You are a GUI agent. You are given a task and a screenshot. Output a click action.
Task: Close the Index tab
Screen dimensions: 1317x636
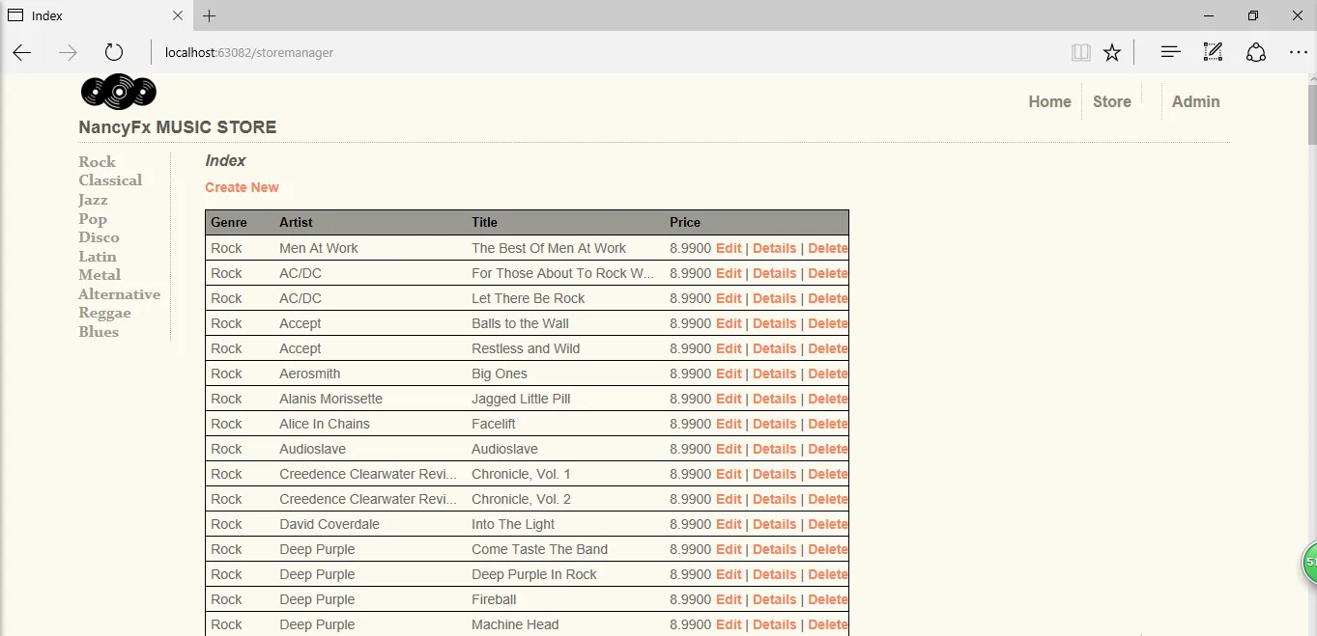tap(178, 15)
